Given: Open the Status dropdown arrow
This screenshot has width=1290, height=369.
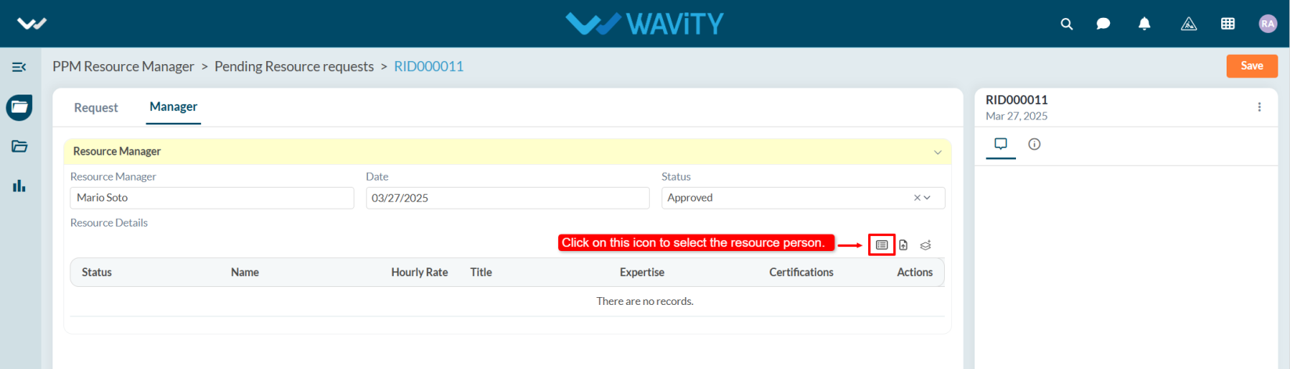Looking at the screenshot, I should [928, 198].
